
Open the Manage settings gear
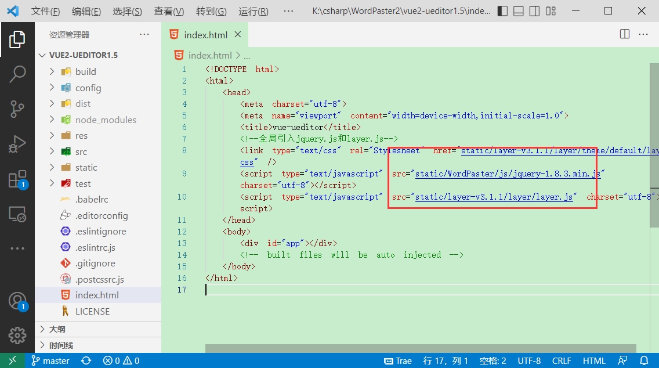point(17,335)
